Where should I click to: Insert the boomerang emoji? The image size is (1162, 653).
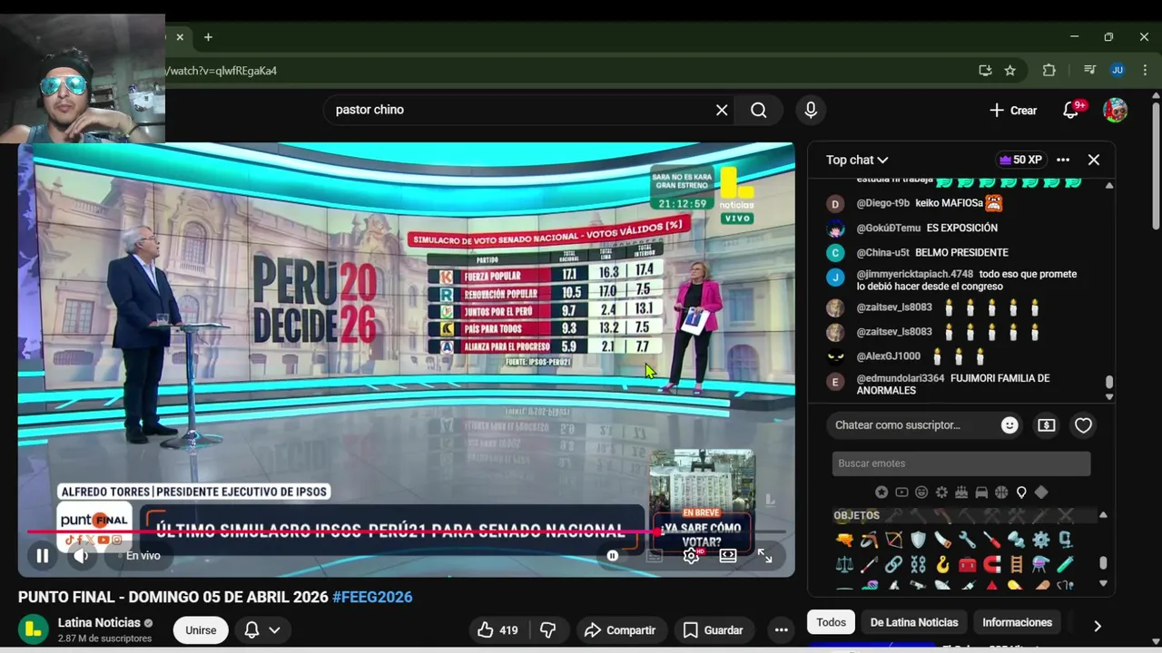tap(869, 541)
